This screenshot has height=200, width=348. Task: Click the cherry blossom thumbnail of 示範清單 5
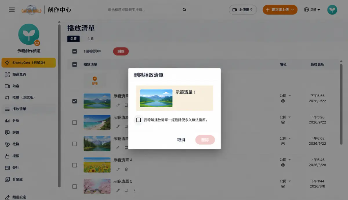pos(97,186)
